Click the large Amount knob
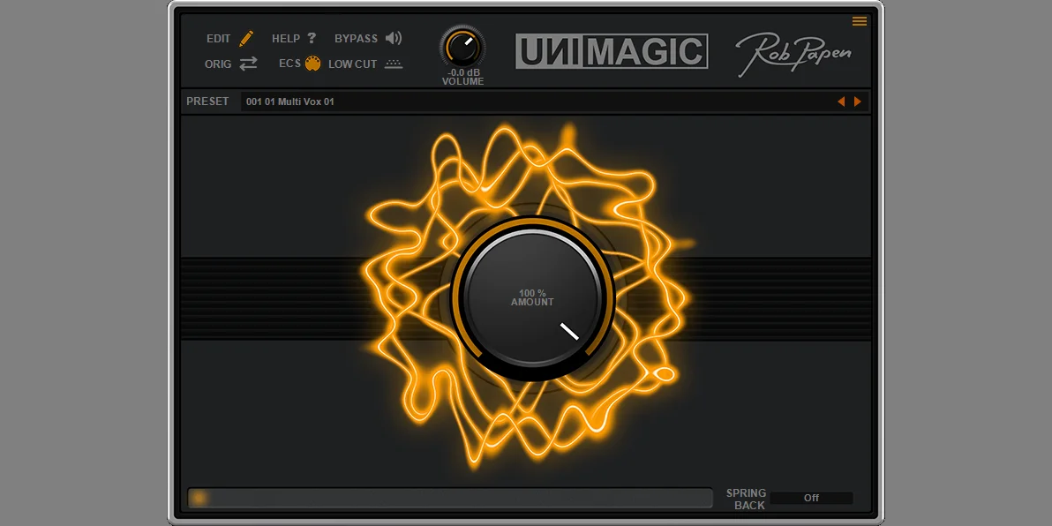Image resolution: width=1052 pixels, height=526 pixels. (532, 298)
